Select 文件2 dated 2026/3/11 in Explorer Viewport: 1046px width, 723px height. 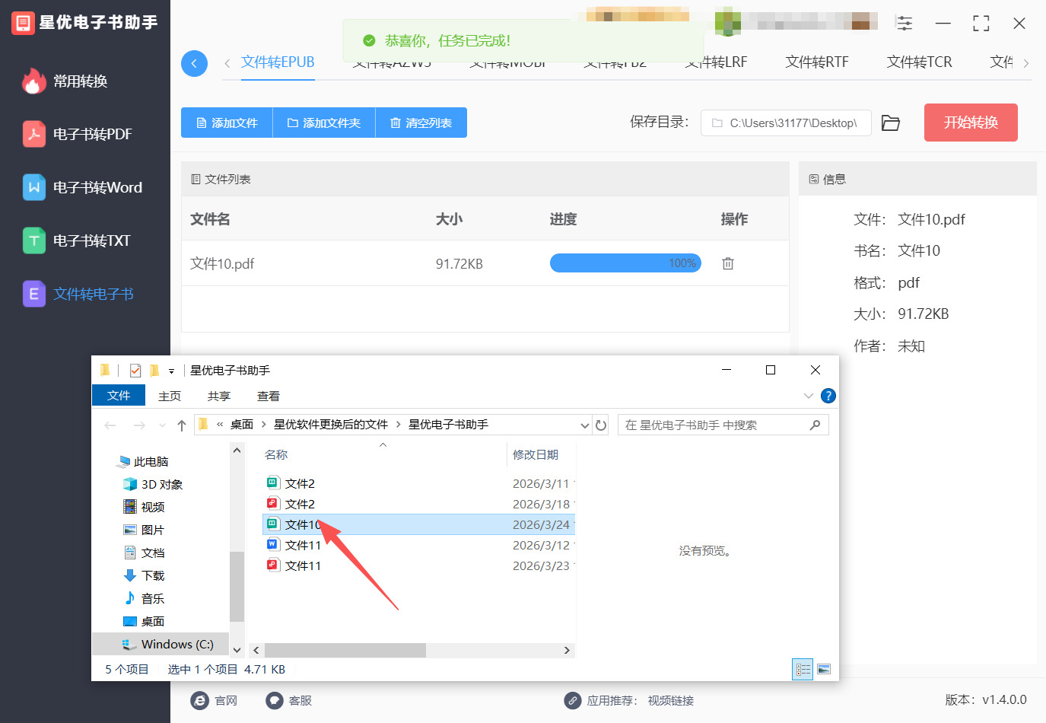click(300, 483)
